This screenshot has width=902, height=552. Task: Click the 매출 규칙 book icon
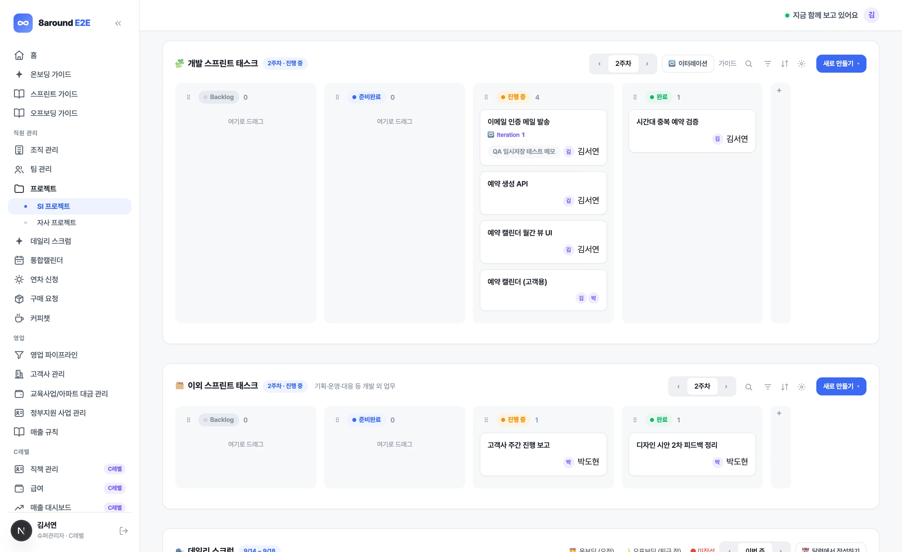tap(19, 432)
